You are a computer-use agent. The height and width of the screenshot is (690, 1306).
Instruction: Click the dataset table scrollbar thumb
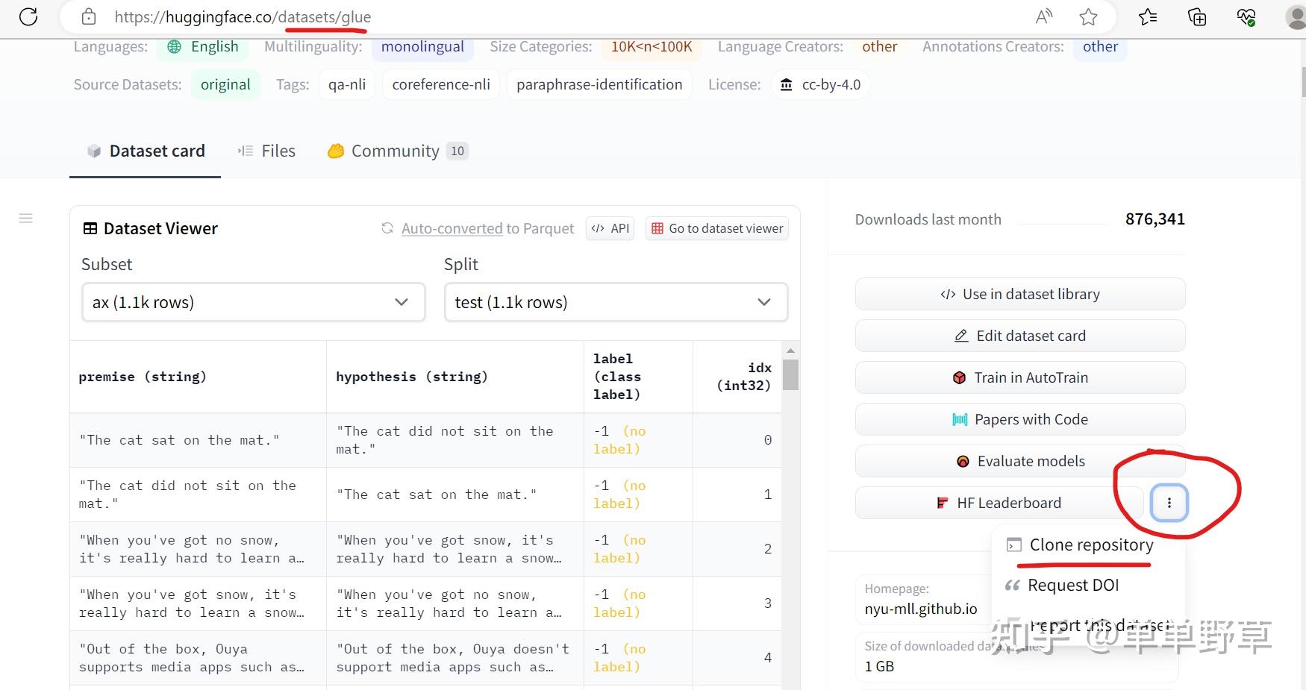point(790,374)
